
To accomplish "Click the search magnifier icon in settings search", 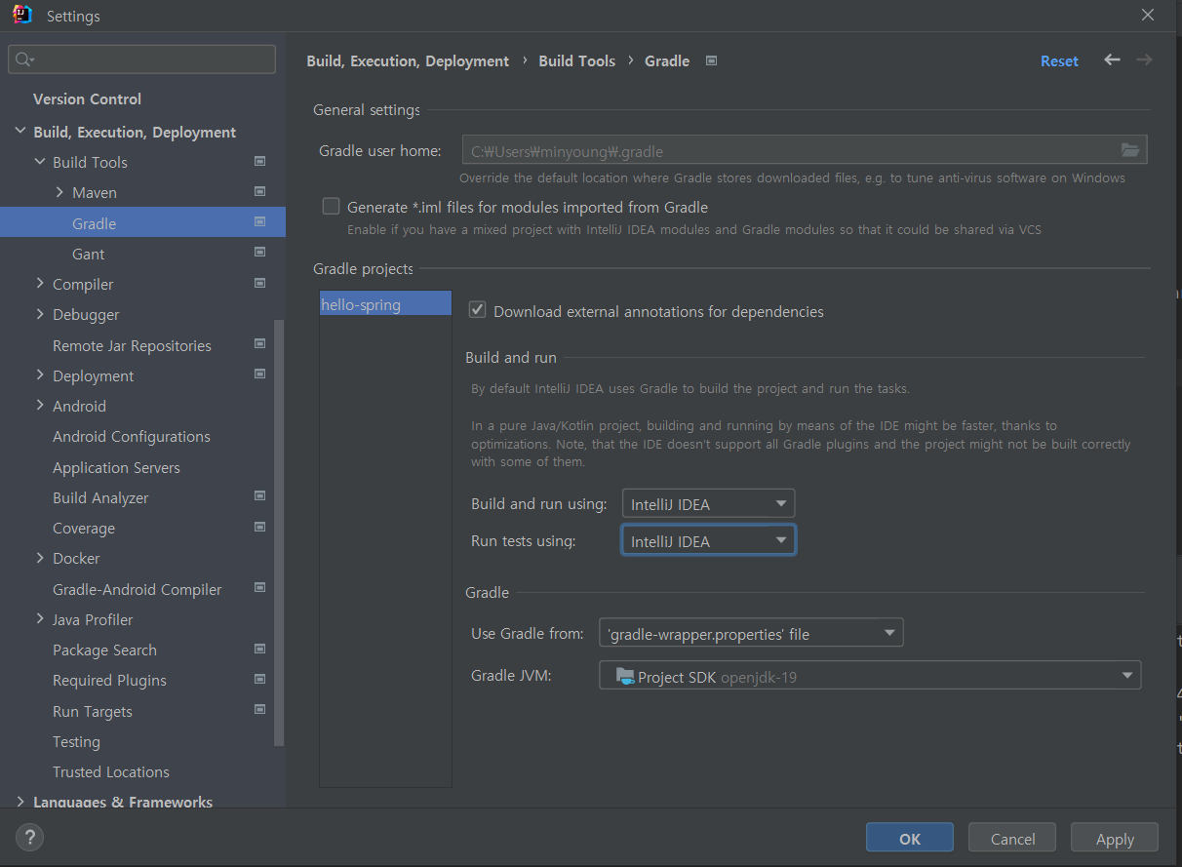I will pyautogui.click(x=24, y=60).
